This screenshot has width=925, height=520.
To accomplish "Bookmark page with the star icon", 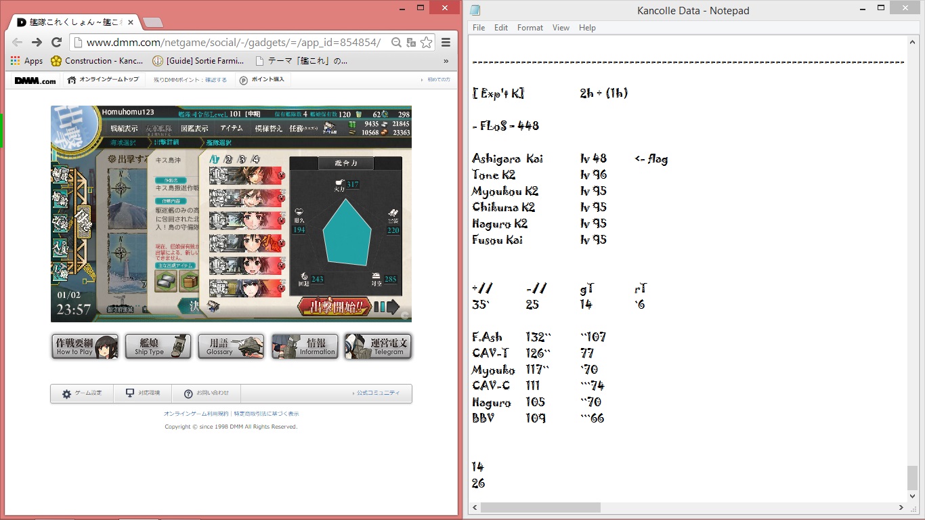I will click(x=426, y=42).
